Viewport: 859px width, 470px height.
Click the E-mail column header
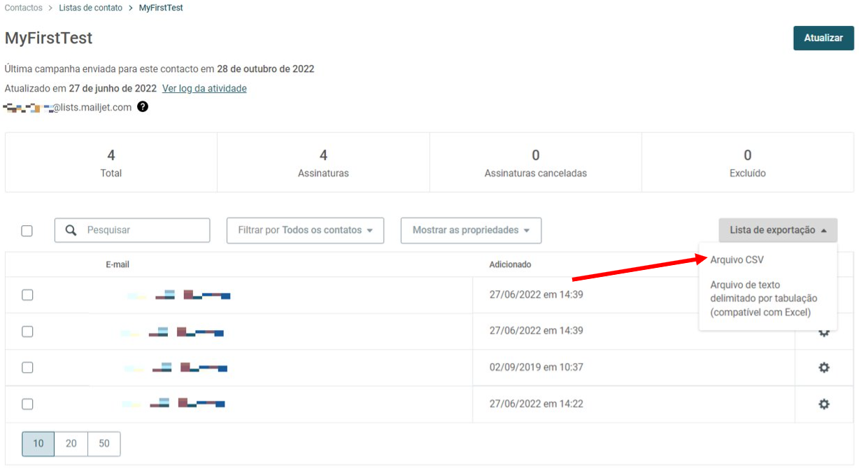118,264
